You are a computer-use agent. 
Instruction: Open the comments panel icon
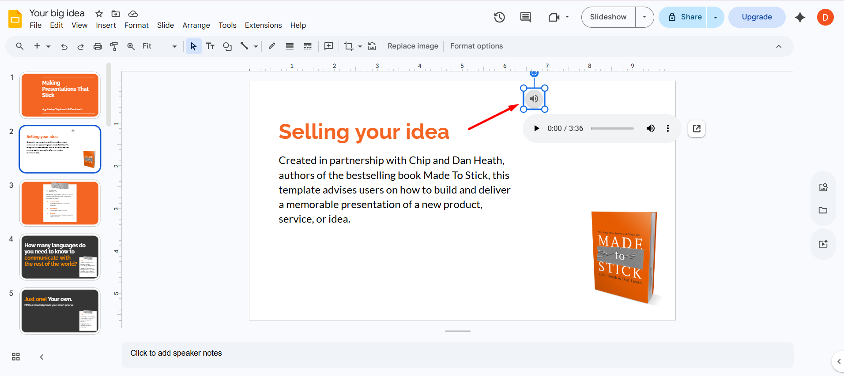pyautogui.click(x=525, y=17)
